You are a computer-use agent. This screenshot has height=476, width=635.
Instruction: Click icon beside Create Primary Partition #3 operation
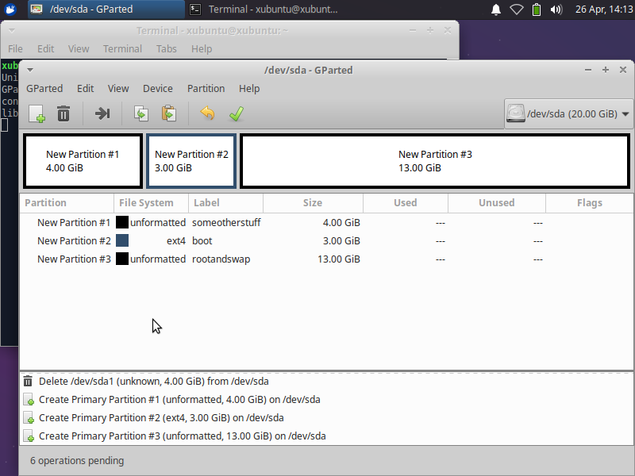29,436
